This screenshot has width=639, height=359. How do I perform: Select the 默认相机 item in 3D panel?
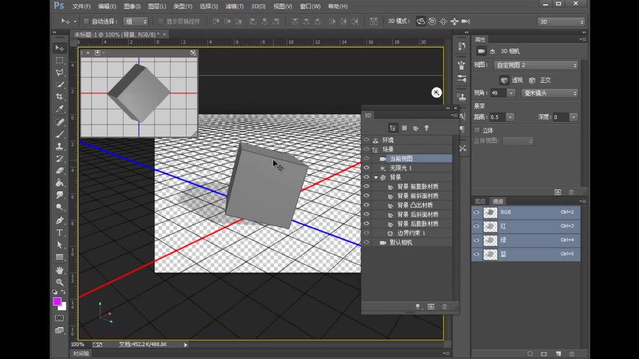click(401, 243)
